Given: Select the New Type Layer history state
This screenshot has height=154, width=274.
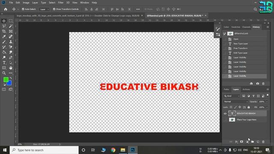Looking at the screenshot, I should [244, 44].
